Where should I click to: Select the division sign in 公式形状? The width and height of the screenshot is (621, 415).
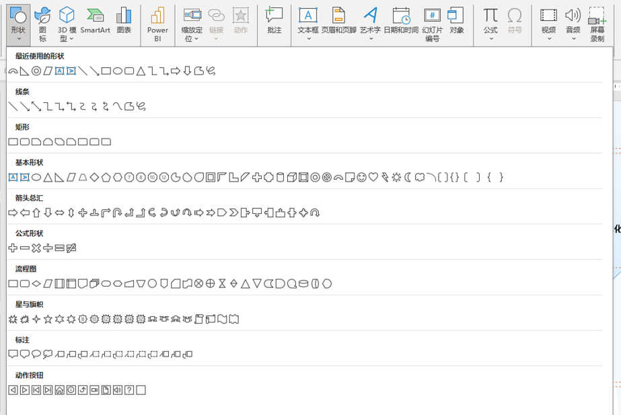click(x=48, y=248)
